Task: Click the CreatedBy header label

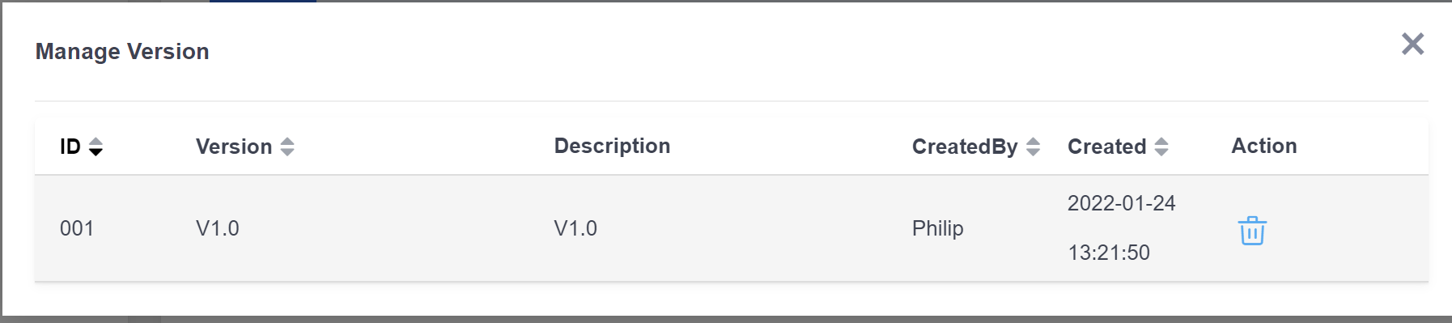Action: (965, 147)
